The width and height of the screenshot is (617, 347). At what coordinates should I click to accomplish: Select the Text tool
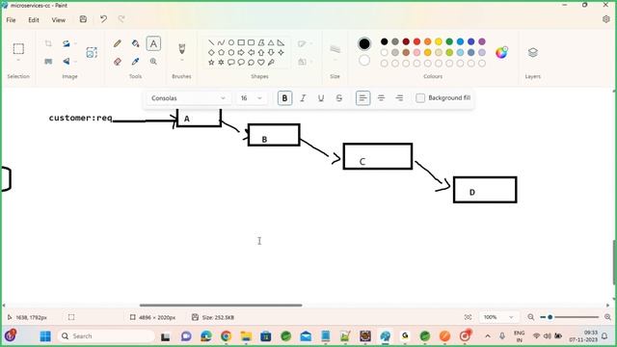coord(153,43)
